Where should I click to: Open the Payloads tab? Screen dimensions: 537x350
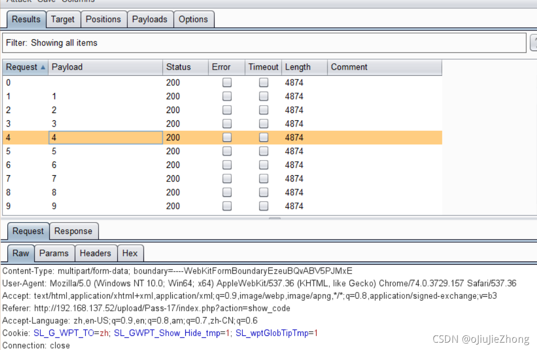(x=150, y=19)
